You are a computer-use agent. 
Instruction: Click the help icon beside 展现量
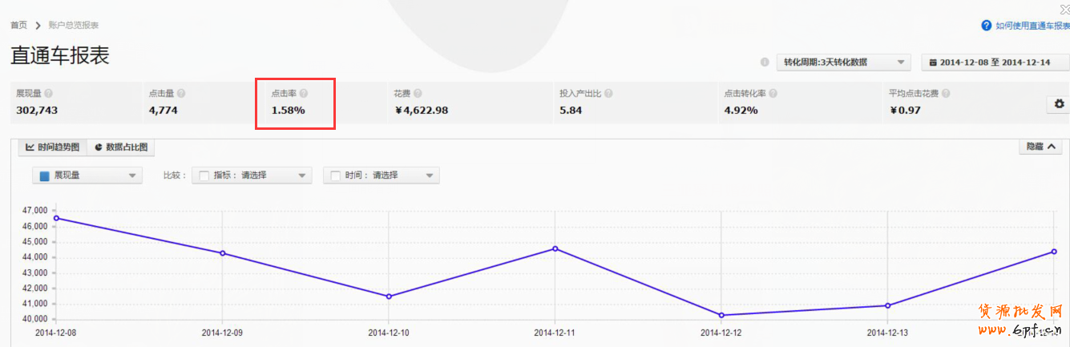[x=49, y=94]
